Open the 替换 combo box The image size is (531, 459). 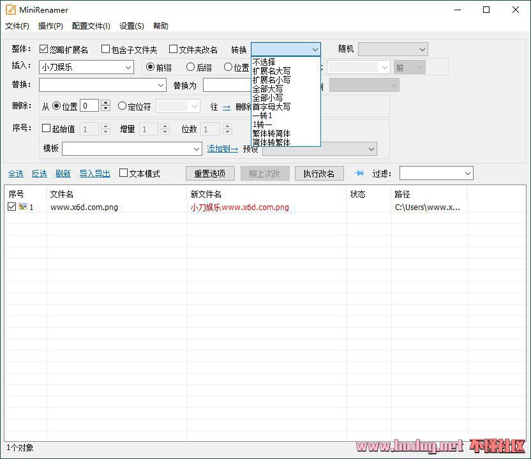[103, 85]
